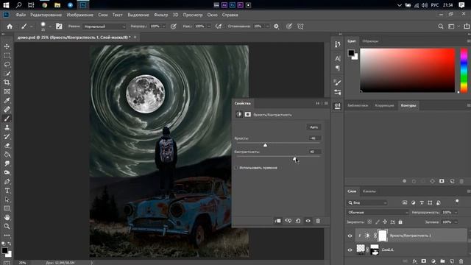Open brush preset picker dropdown
Image resolution: width=471 pixels, height=265 pixels.
point(50,26)
